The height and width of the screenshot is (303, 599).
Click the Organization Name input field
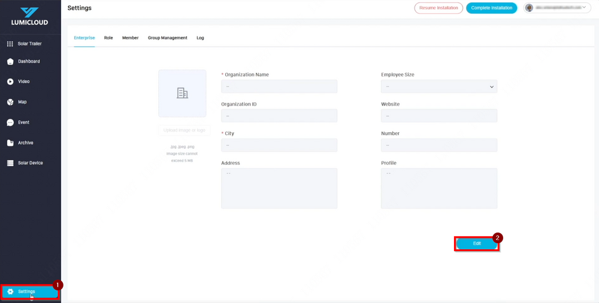pyautogui.click(x=279, y=87)
